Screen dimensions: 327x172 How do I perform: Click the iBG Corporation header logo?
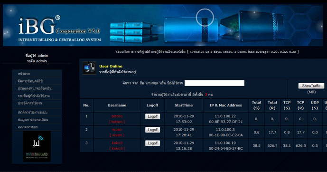59,29
